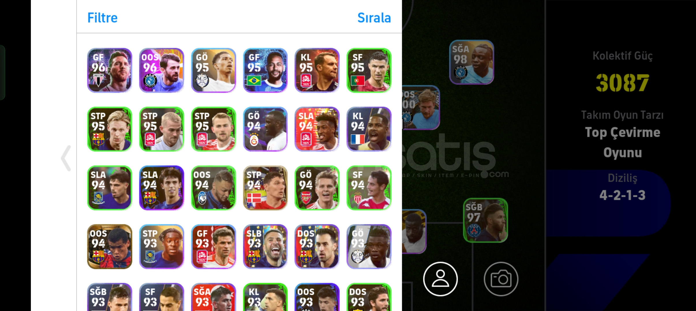Select the GÖ 94 Galatasaray card

265,129
